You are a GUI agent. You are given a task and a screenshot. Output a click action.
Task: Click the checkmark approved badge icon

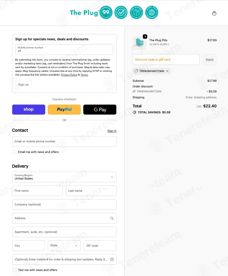click(121, 12)
